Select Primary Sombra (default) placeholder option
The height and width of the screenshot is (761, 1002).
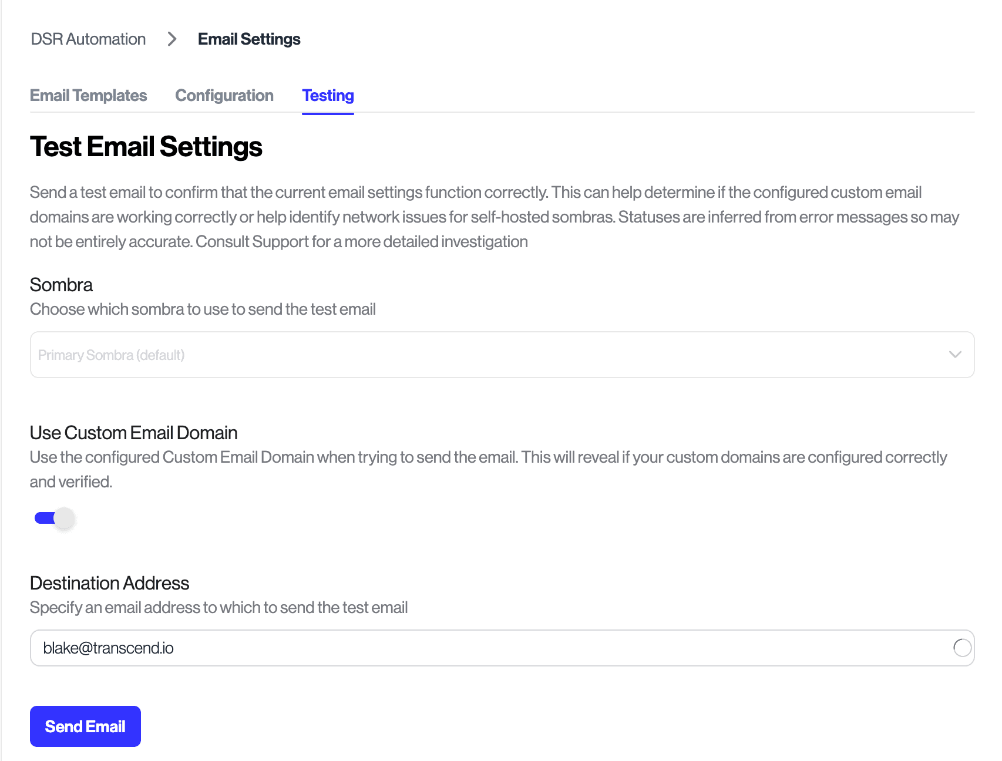112,354
